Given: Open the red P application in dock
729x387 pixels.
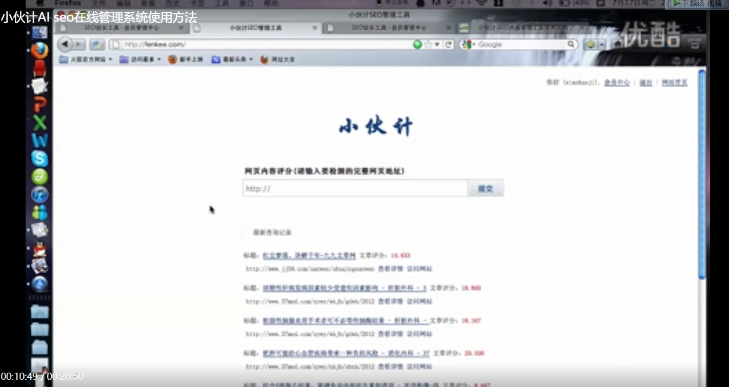Looking at the screenshot, I should point(39,105).
